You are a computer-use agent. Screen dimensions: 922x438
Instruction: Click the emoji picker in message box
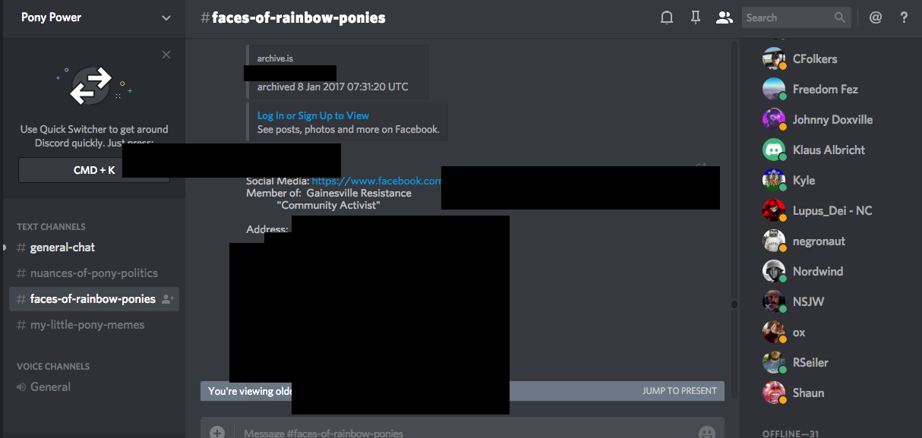[x=706, y=432]
